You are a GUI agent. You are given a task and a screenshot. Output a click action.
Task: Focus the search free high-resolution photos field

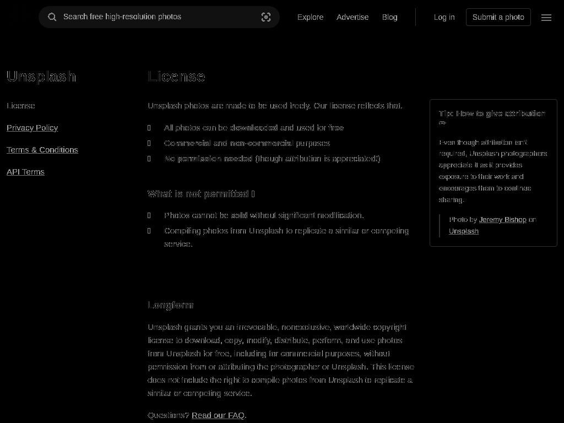[159, 17]
